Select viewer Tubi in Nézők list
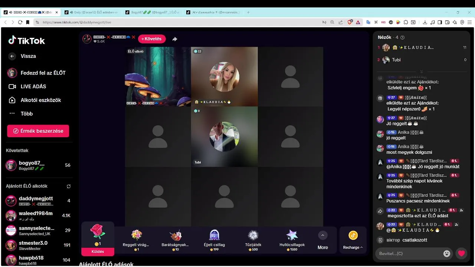Image resolution: width=475 pixels, height=267 pixels. click(x=422, y=60)
